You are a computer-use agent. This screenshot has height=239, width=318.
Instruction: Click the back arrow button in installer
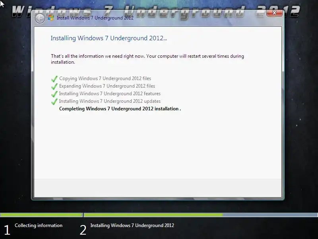click(x=40, y=19)
